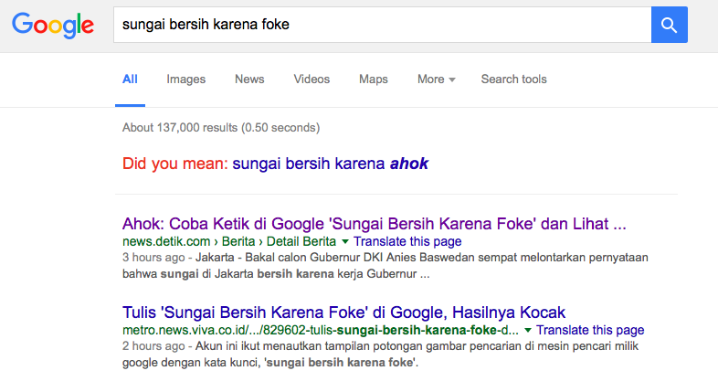Switch to the News tab
Image resolution: width=718 pixels, height=392 pixels.
(x=249, y=79)
